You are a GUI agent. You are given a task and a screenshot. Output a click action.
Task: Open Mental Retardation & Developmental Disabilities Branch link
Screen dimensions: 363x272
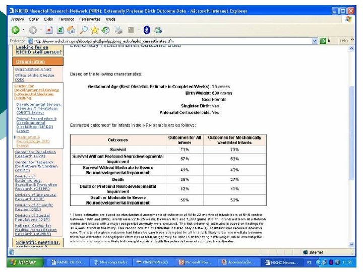click(x=36, y=125)
